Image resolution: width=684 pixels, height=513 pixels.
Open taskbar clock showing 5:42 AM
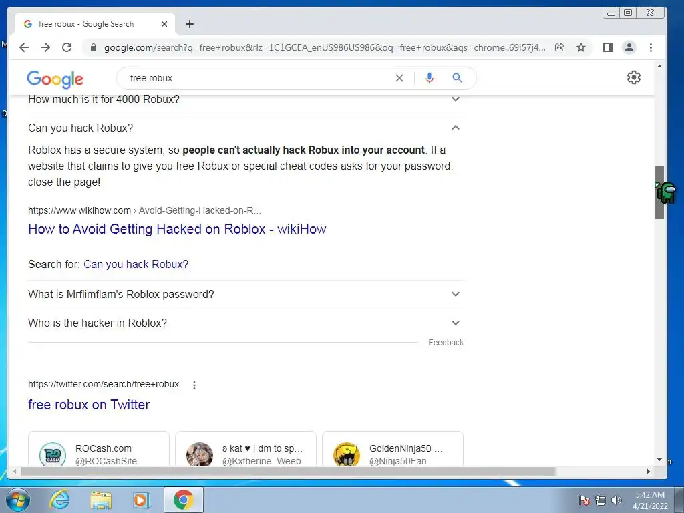650,500
